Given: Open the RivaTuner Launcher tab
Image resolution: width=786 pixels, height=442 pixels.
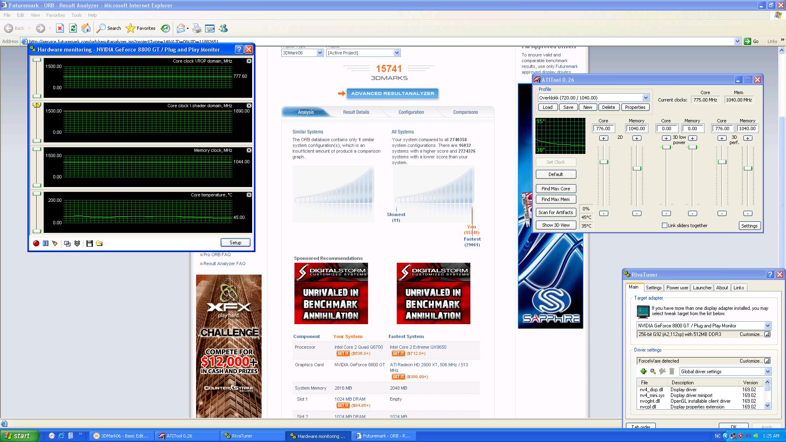Looking at the screenshot, I should coord(702,288).
